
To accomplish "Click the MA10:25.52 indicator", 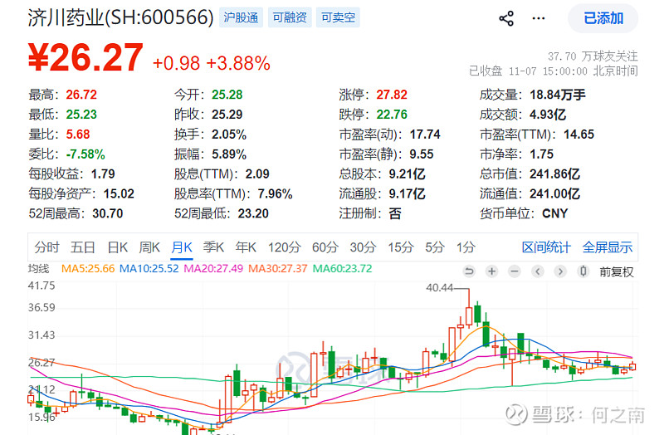I will (149, 268).
